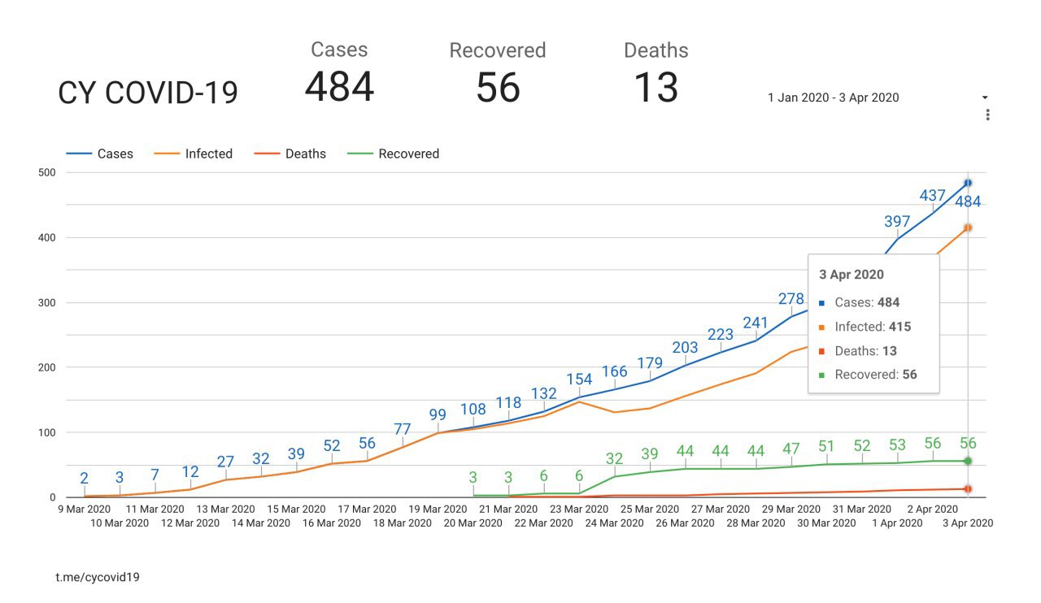Screen dimensions: 1041x603
Task: Expand the date range dropdown arrow
Action: tap(986, 98)
